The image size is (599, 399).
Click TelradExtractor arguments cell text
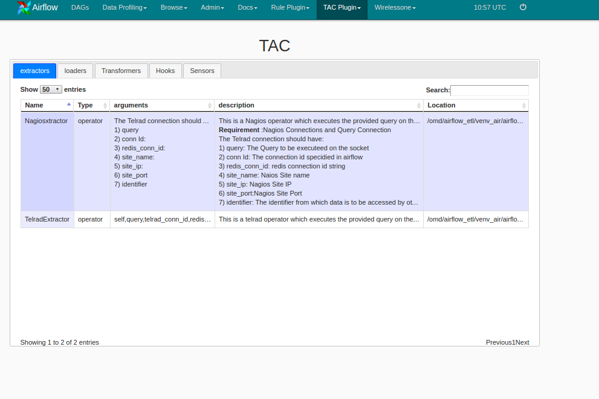pos(163,219)
